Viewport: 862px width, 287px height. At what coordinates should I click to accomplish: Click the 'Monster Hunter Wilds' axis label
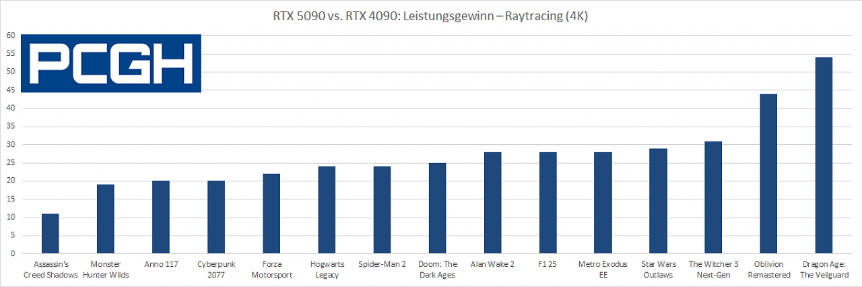[106, 269]
